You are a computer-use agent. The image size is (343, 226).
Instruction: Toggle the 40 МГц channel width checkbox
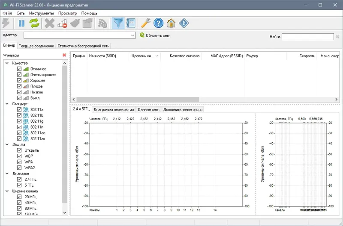coord(19,203)
